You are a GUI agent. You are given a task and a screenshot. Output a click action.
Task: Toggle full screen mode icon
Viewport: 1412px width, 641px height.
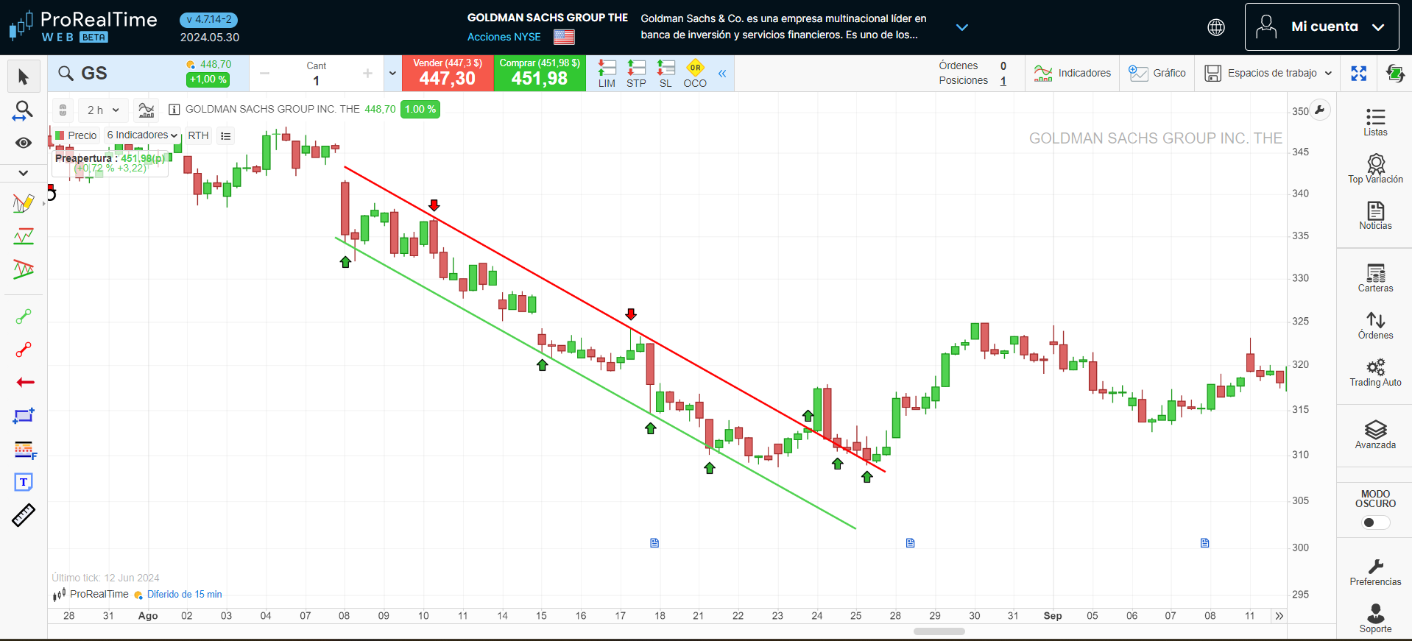pos(1358,73)
